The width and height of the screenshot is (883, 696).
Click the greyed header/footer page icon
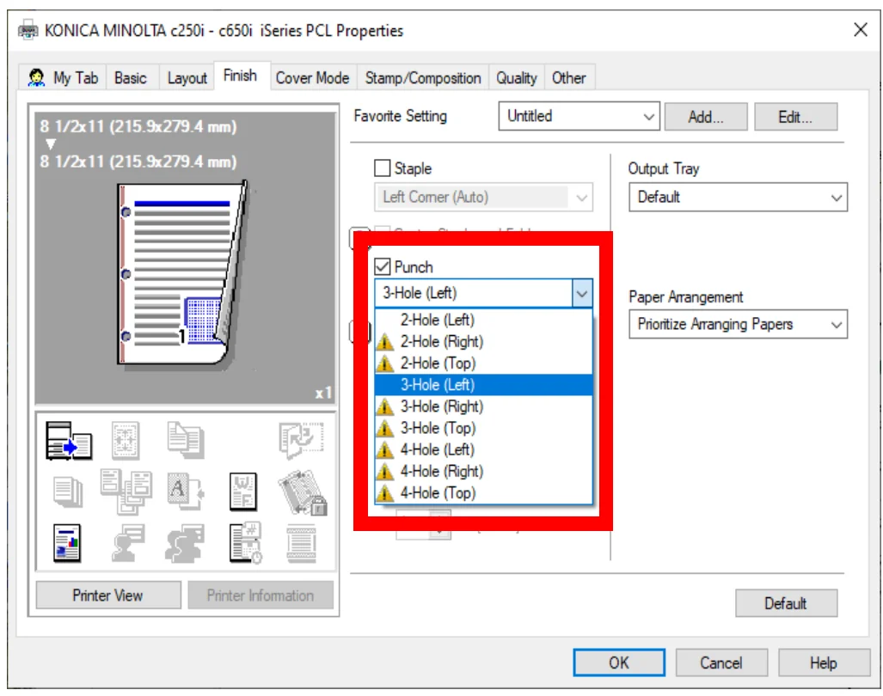pyautogui.click(x=301, y=544)
